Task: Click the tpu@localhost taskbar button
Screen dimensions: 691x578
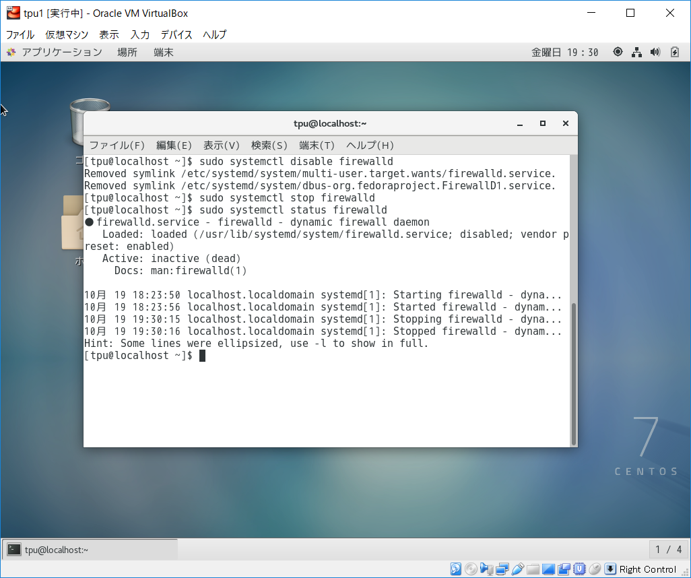Action: 90,550
